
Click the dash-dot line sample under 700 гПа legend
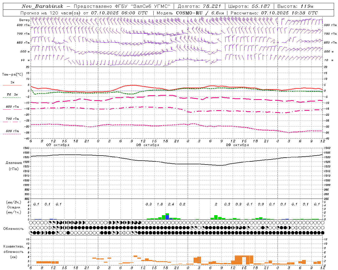click(12, 122)
